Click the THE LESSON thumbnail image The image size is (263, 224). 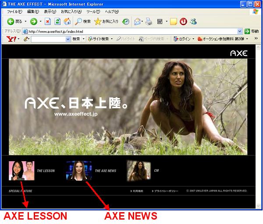[x=21, y=170]
